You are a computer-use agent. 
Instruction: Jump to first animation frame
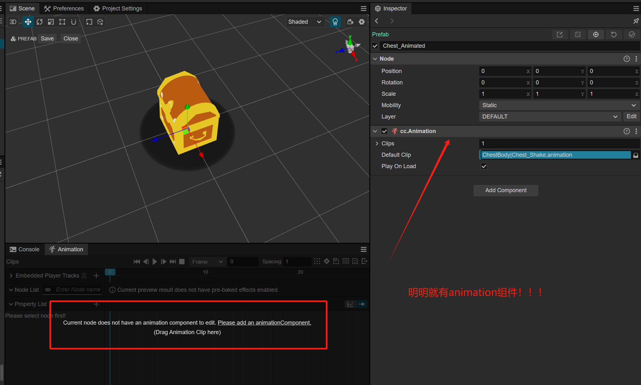pos(137,261)
